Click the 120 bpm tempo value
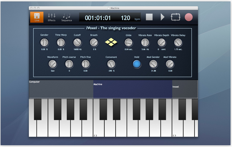The width and height of the screenshot is (232, 147). click(x=125, y=18)
